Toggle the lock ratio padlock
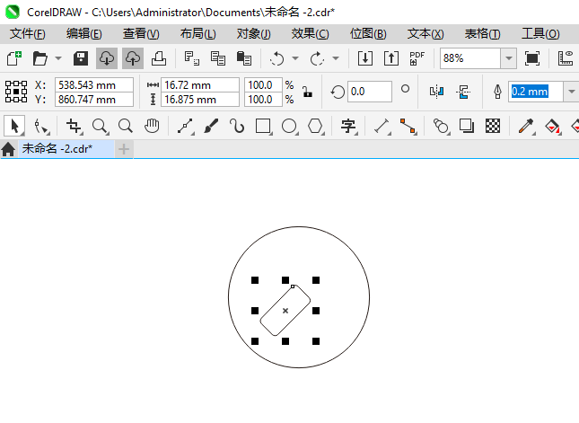The image size is (579, 423). tap(307, 92)
